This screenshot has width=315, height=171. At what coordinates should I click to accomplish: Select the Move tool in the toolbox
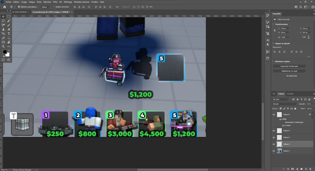coord(3,17)
